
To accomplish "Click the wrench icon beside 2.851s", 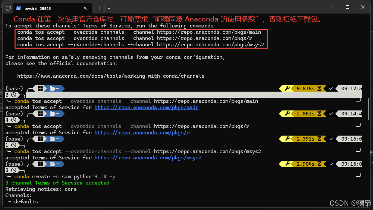I will click(x=287, y=114).
